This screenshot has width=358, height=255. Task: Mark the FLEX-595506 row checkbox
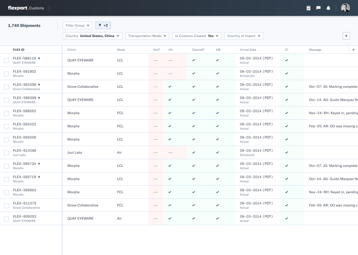click(6, 140)
